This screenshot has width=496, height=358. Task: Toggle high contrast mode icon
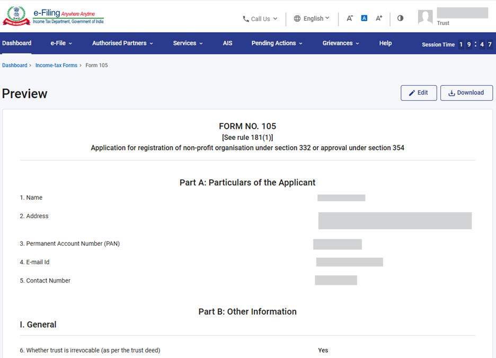400,18
